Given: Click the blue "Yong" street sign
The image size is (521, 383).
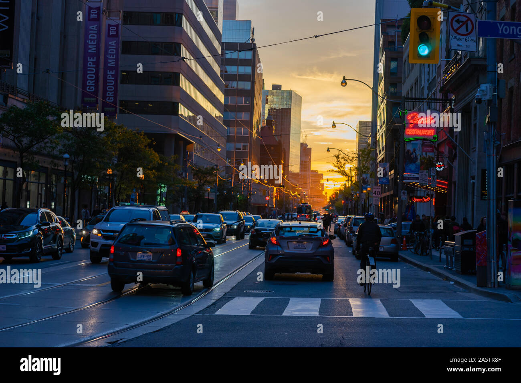Looking at the screenshot, I should [x=499, y=29].
